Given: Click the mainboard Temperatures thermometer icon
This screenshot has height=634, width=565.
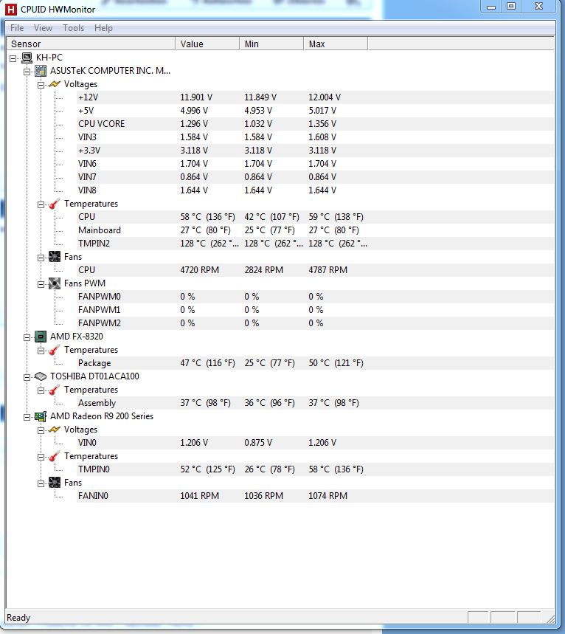Looking at the screenshot, I should [x=55, y=204].
